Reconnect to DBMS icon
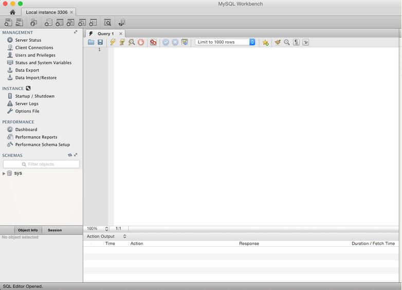The width and height of the screenshot is (402, 290). pyautogui.click(x=122, y=23)
